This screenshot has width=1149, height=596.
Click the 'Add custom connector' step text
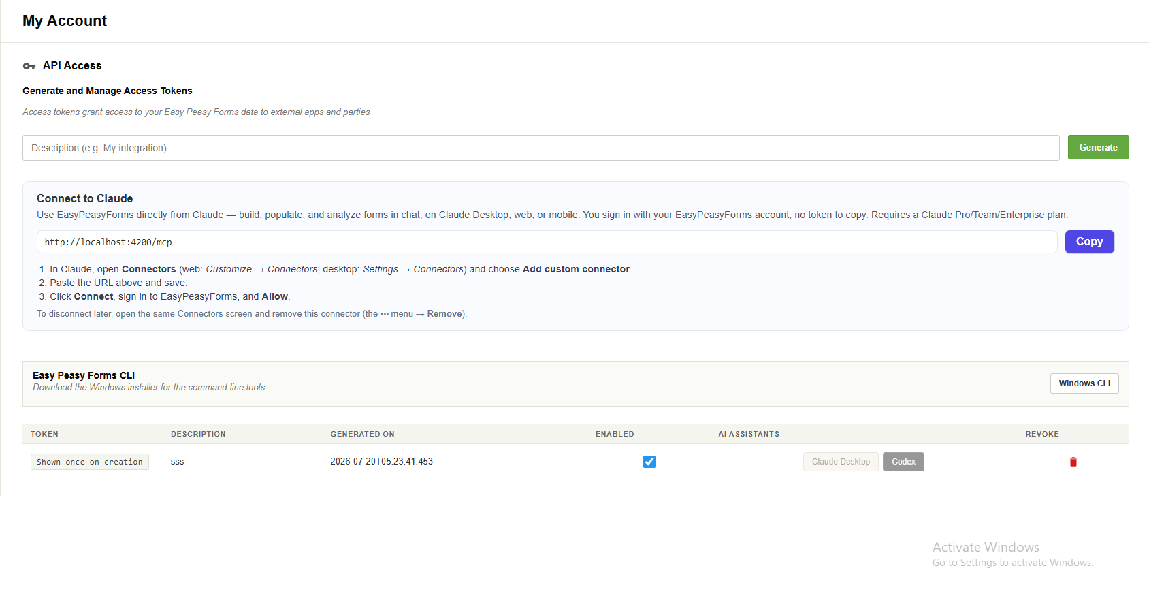tap(576, 269)
